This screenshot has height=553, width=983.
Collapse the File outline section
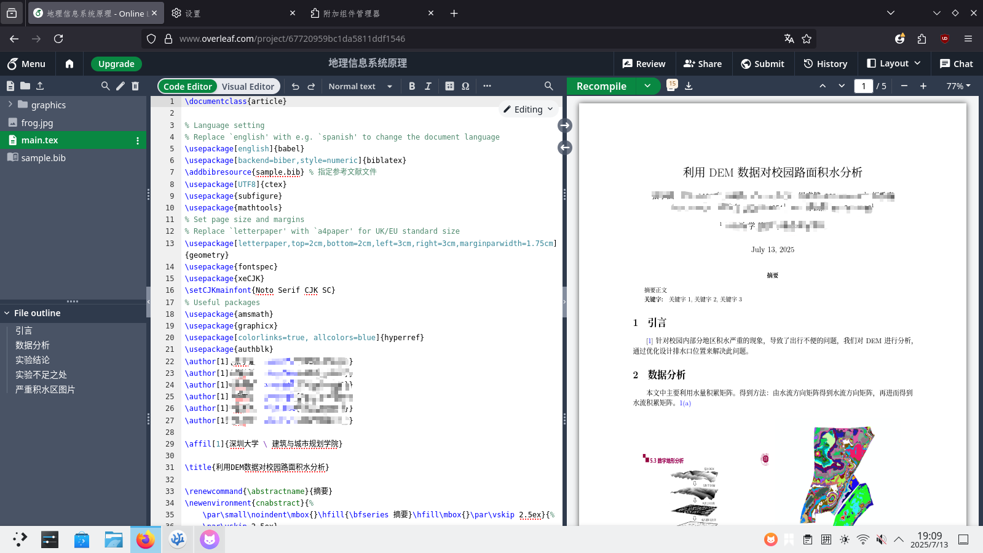(7, 313)
